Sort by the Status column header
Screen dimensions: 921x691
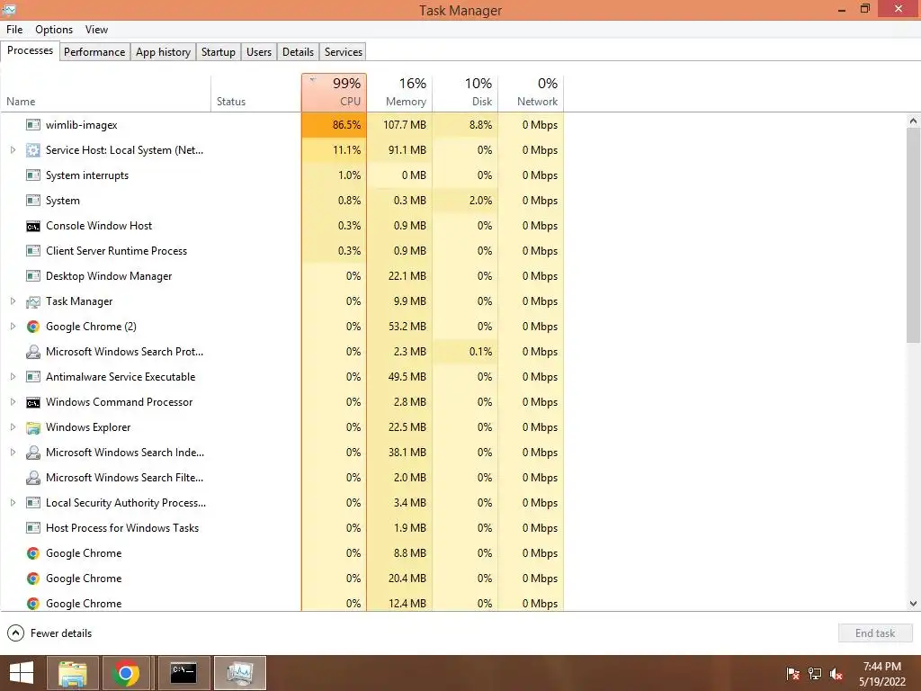point(256,93)
